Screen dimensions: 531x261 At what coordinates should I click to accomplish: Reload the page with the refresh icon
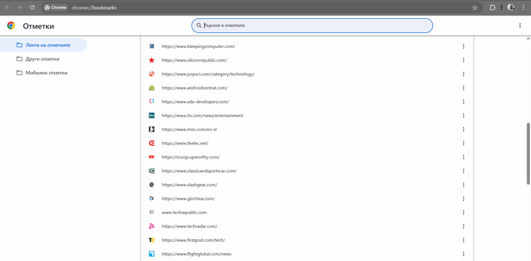click(32, 7)
